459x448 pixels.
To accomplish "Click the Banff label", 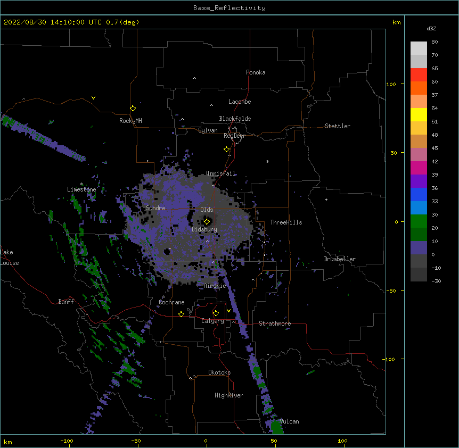I will click(x=66, y=302).
